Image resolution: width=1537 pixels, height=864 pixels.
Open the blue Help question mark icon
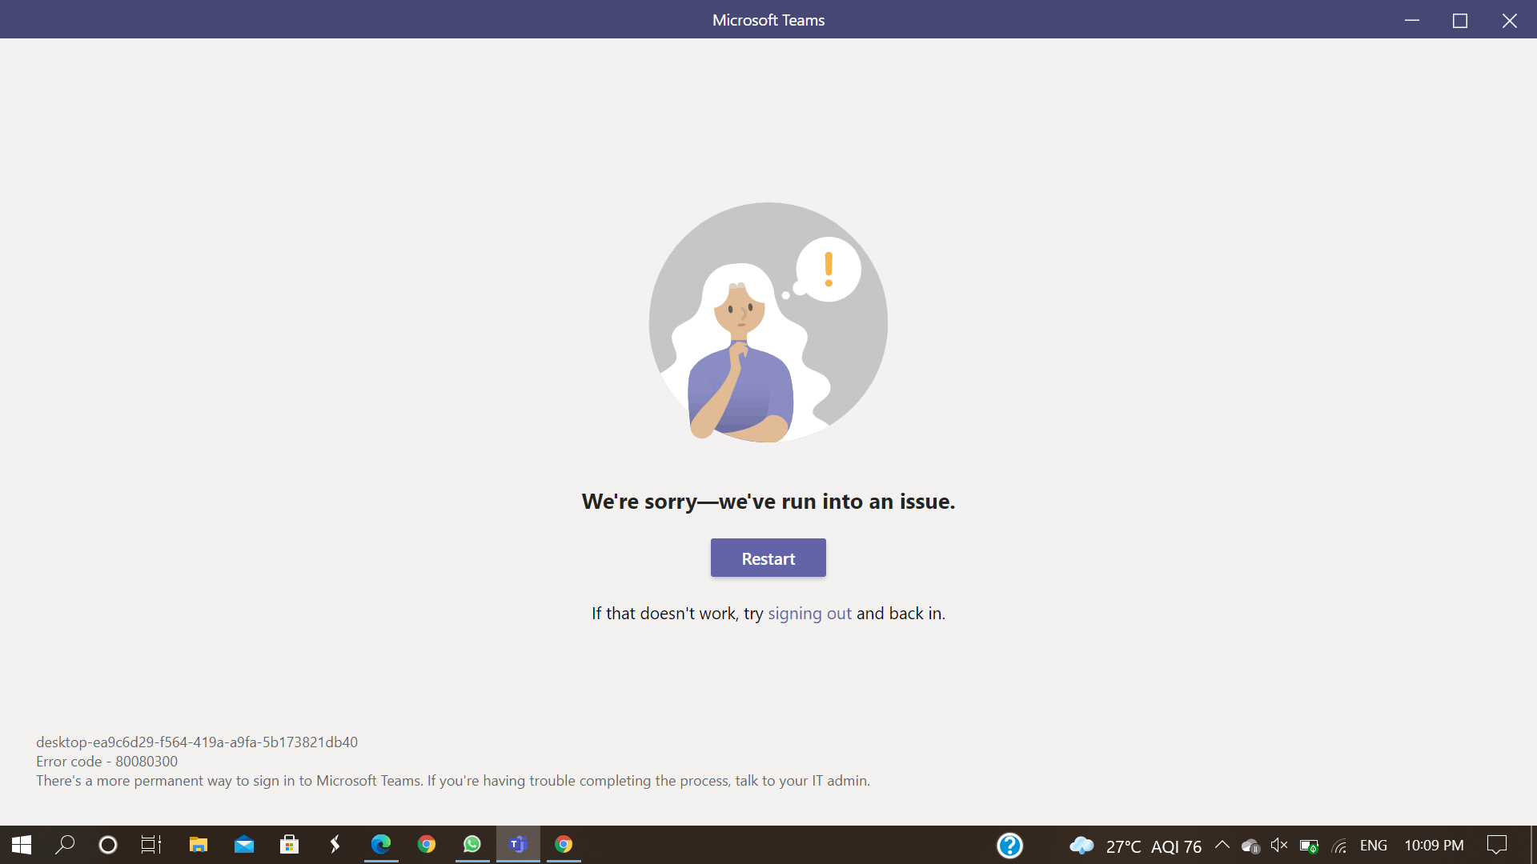click(x=1009, y=845)
